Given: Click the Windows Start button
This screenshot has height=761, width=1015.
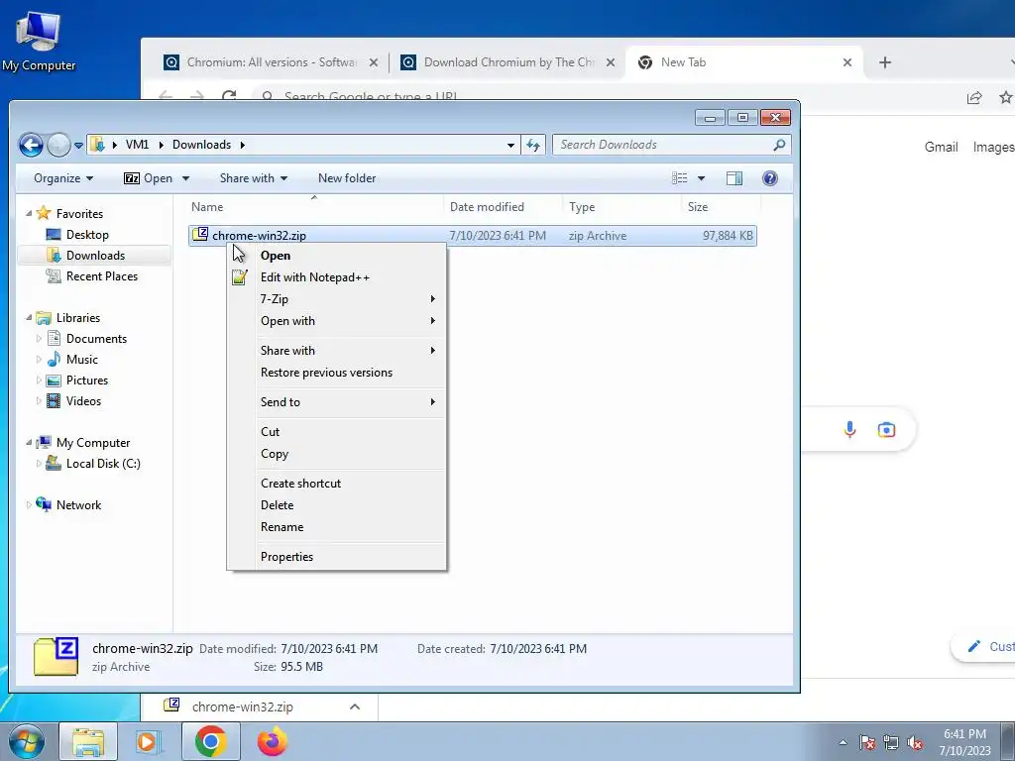Looking at the screenshot, I should tap(27, 741).
